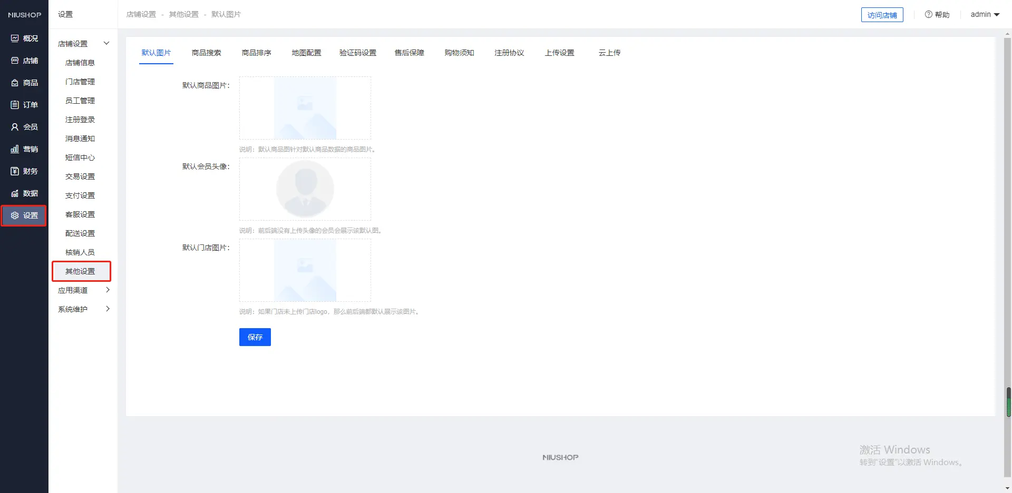Open the Data (数据) statistics icon
This screenshot has width=1012, height=493.
point(15,193)
